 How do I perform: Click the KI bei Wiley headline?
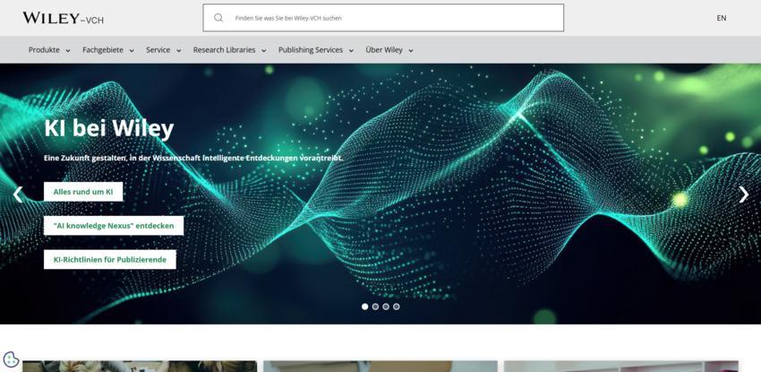108,129
